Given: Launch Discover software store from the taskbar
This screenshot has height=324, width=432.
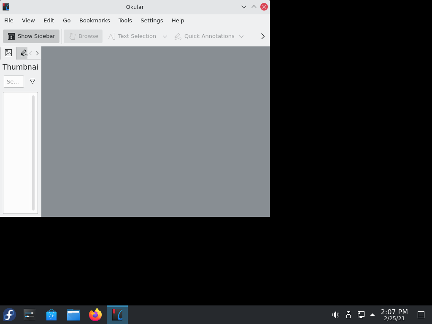Looking at the screenshot, I should click(x=51, y=315).
